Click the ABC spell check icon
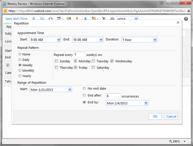Screen dimensions: 193x146 [x=59, y=18]
